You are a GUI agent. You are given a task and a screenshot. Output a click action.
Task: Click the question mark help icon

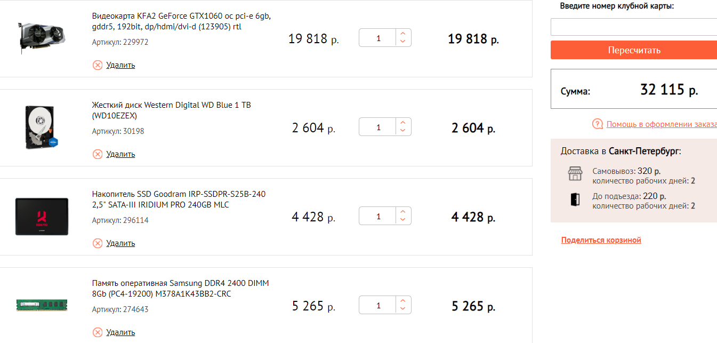598,124
